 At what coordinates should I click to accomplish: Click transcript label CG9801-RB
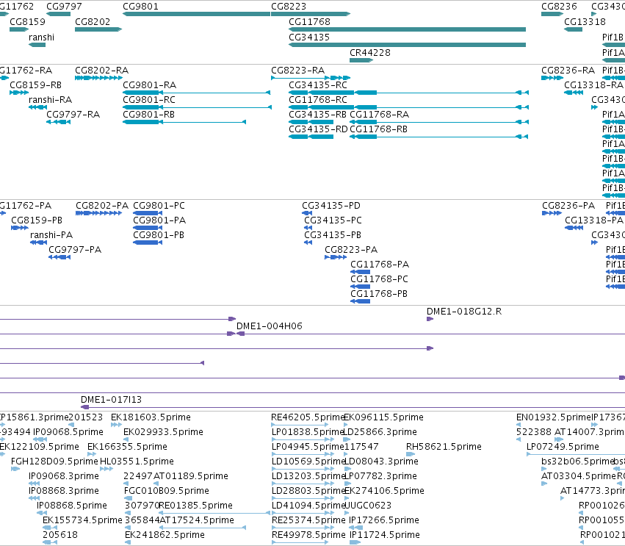pos(148,115)
